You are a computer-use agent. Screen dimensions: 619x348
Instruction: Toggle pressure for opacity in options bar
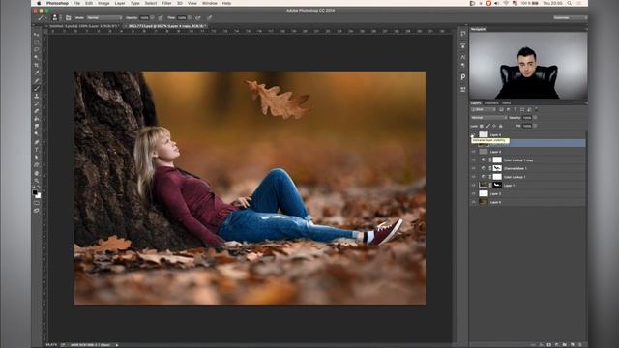tap(161, 17)
